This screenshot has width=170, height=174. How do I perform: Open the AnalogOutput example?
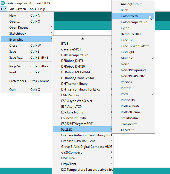tap(133, 4)
